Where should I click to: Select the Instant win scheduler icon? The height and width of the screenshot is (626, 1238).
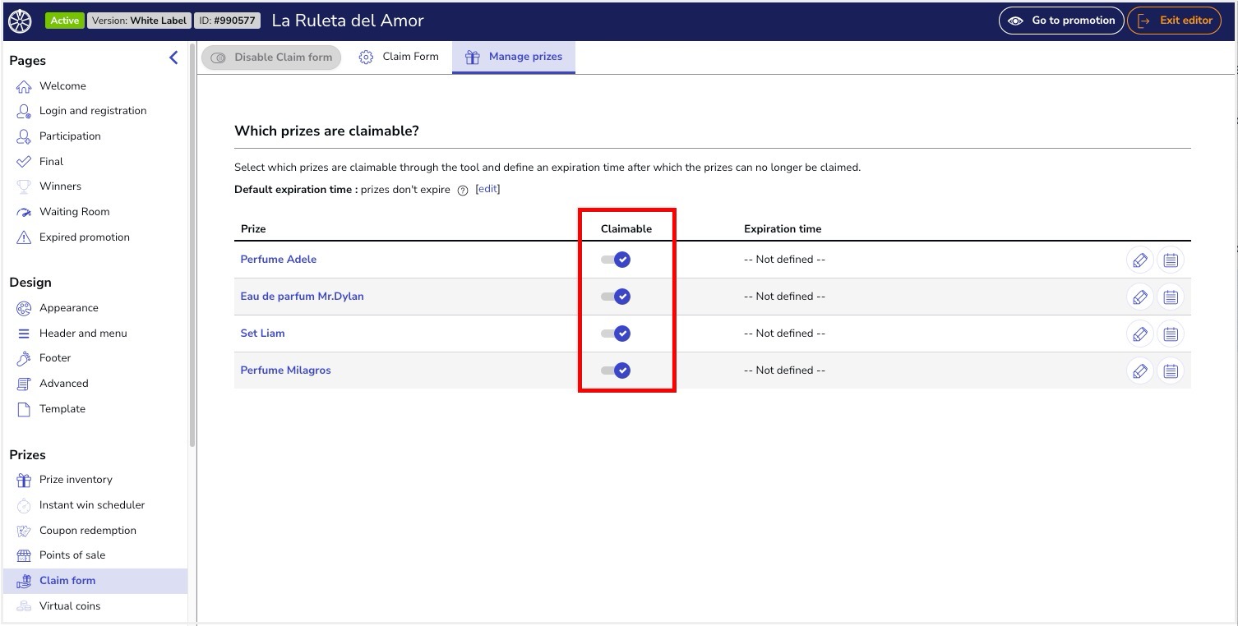(x=24, y=504)
